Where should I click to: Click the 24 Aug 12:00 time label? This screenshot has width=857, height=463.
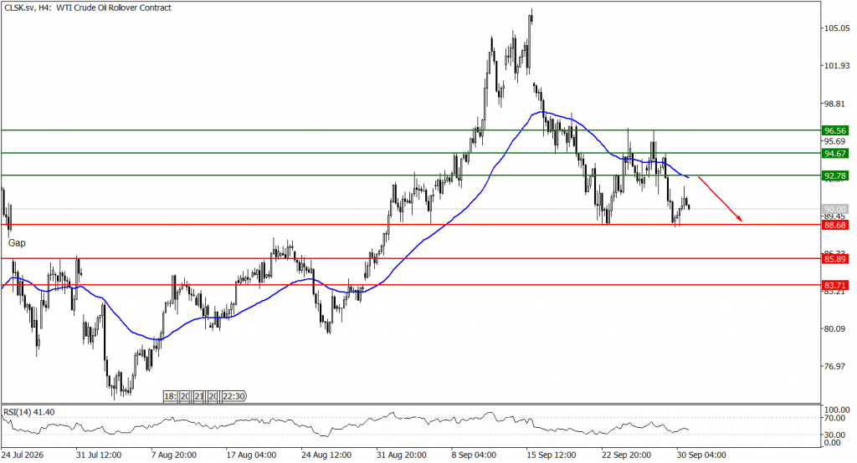tap(326, 455)
